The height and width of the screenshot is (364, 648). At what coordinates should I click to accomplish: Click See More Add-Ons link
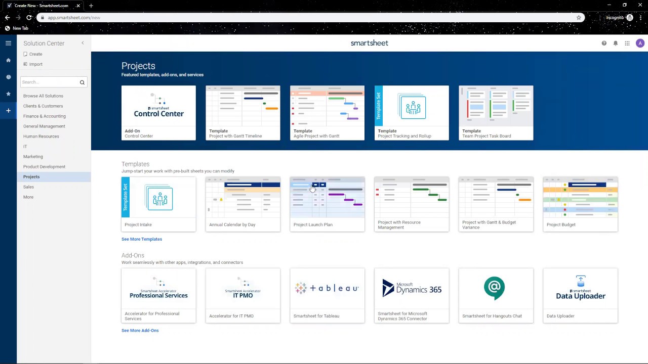140,331
